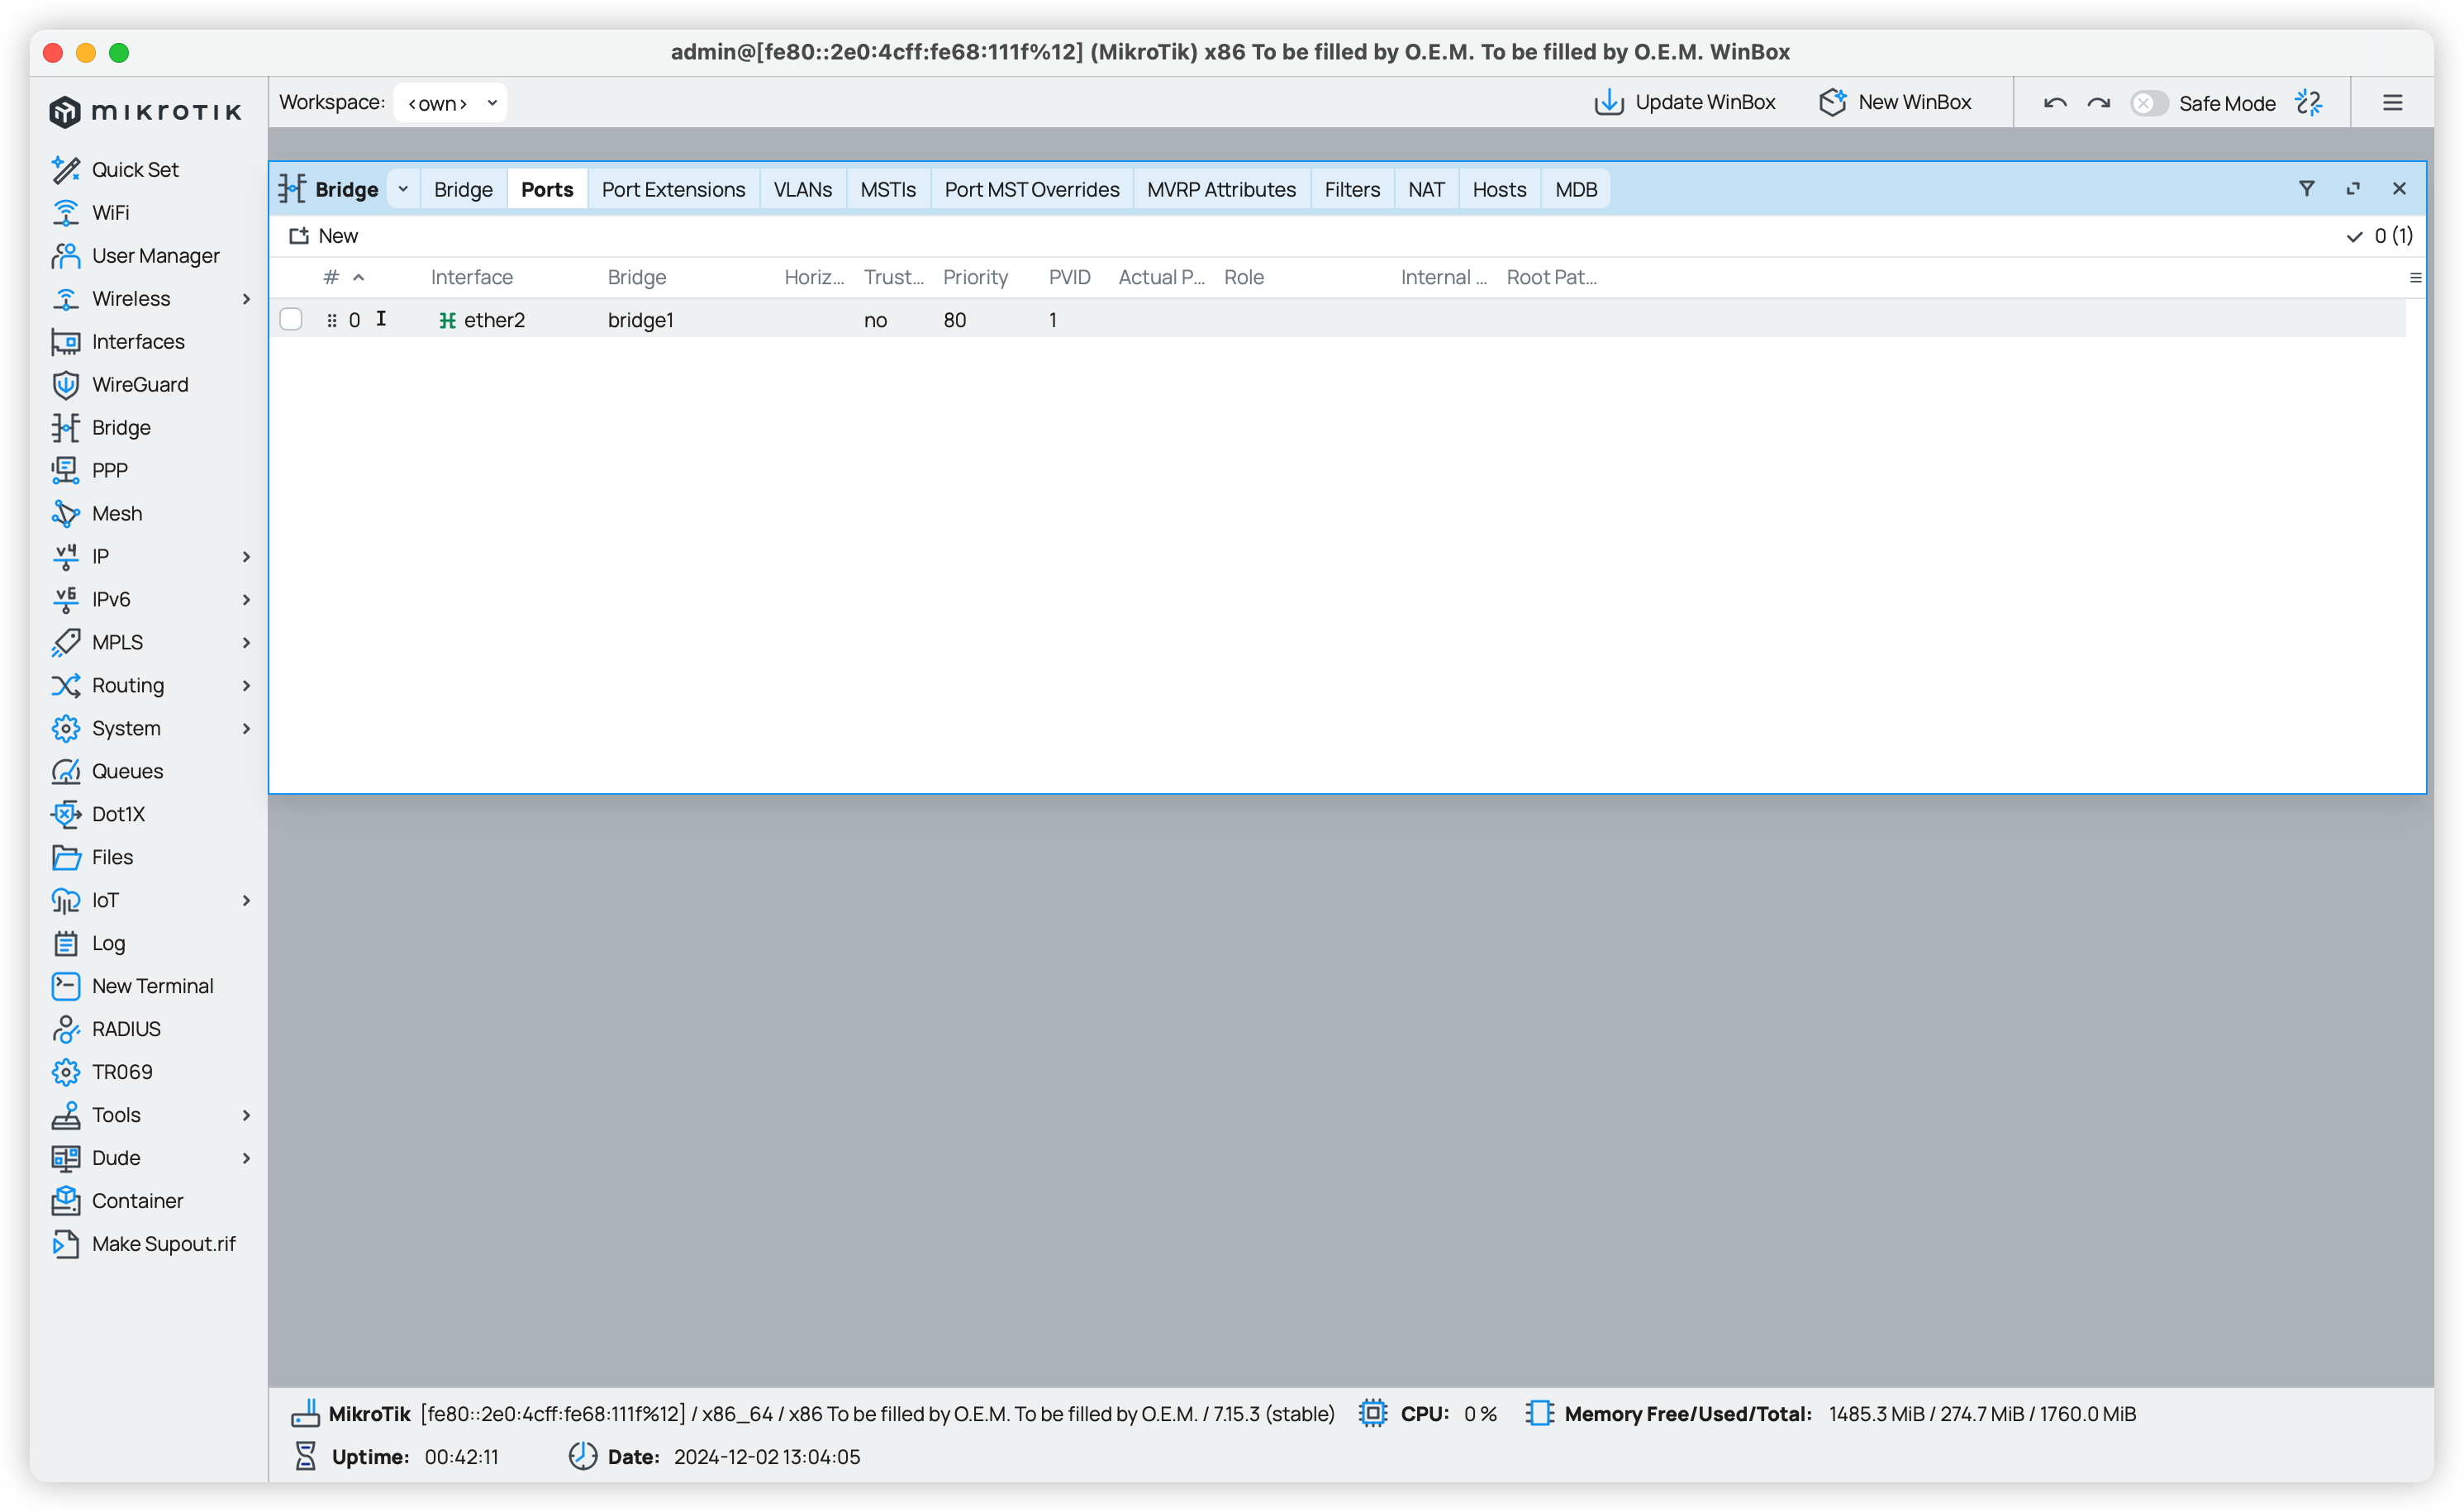
Task: Sort by the # column header
Action: point(343,278)
